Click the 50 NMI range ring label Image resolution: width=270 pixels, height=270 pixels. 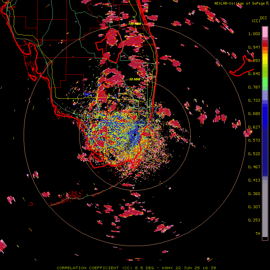pos(135,79)
